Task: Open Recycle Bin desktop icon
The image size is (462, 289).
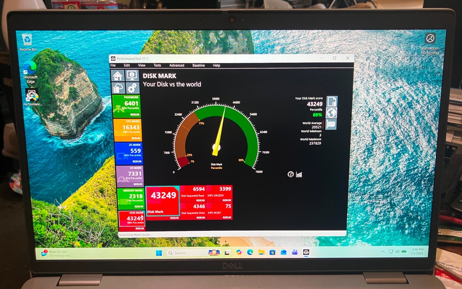Action: (x=28, y=42)
